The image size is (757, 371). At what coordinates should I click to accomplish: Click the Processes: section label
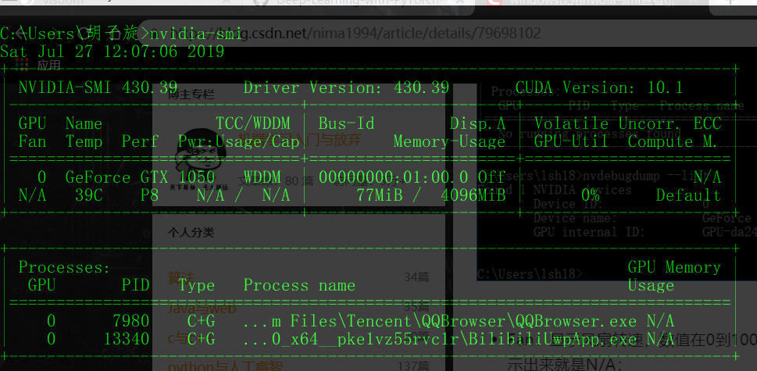pyautogui.click(x=65, y=267)
